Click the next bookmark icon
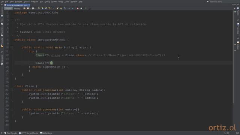Image resolution: width=240 pixels, height=135 pixels. 61,8
